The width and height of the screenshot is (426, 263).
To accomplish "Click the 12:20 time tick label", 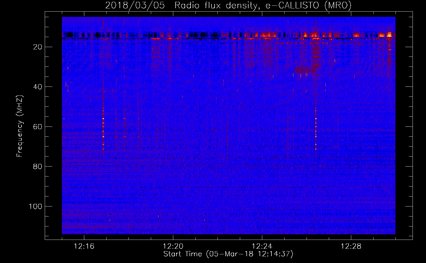I will point(173,246).
